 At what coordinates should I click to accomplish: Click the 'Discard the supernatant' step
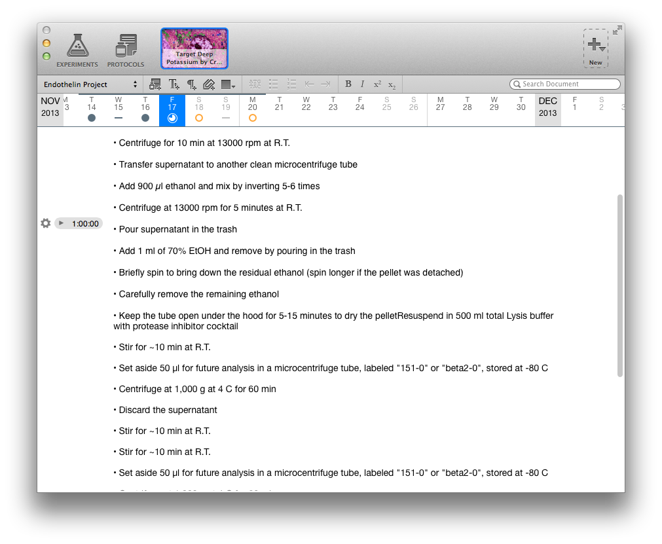click(165, 410)
